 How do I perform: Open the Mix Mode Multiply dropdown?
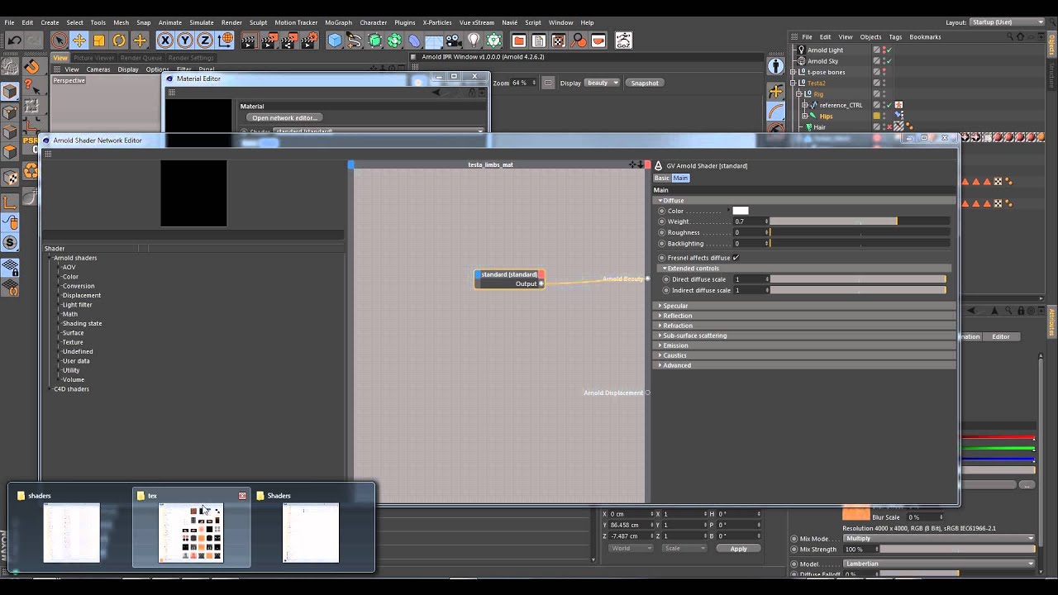[x=938, y=538]
